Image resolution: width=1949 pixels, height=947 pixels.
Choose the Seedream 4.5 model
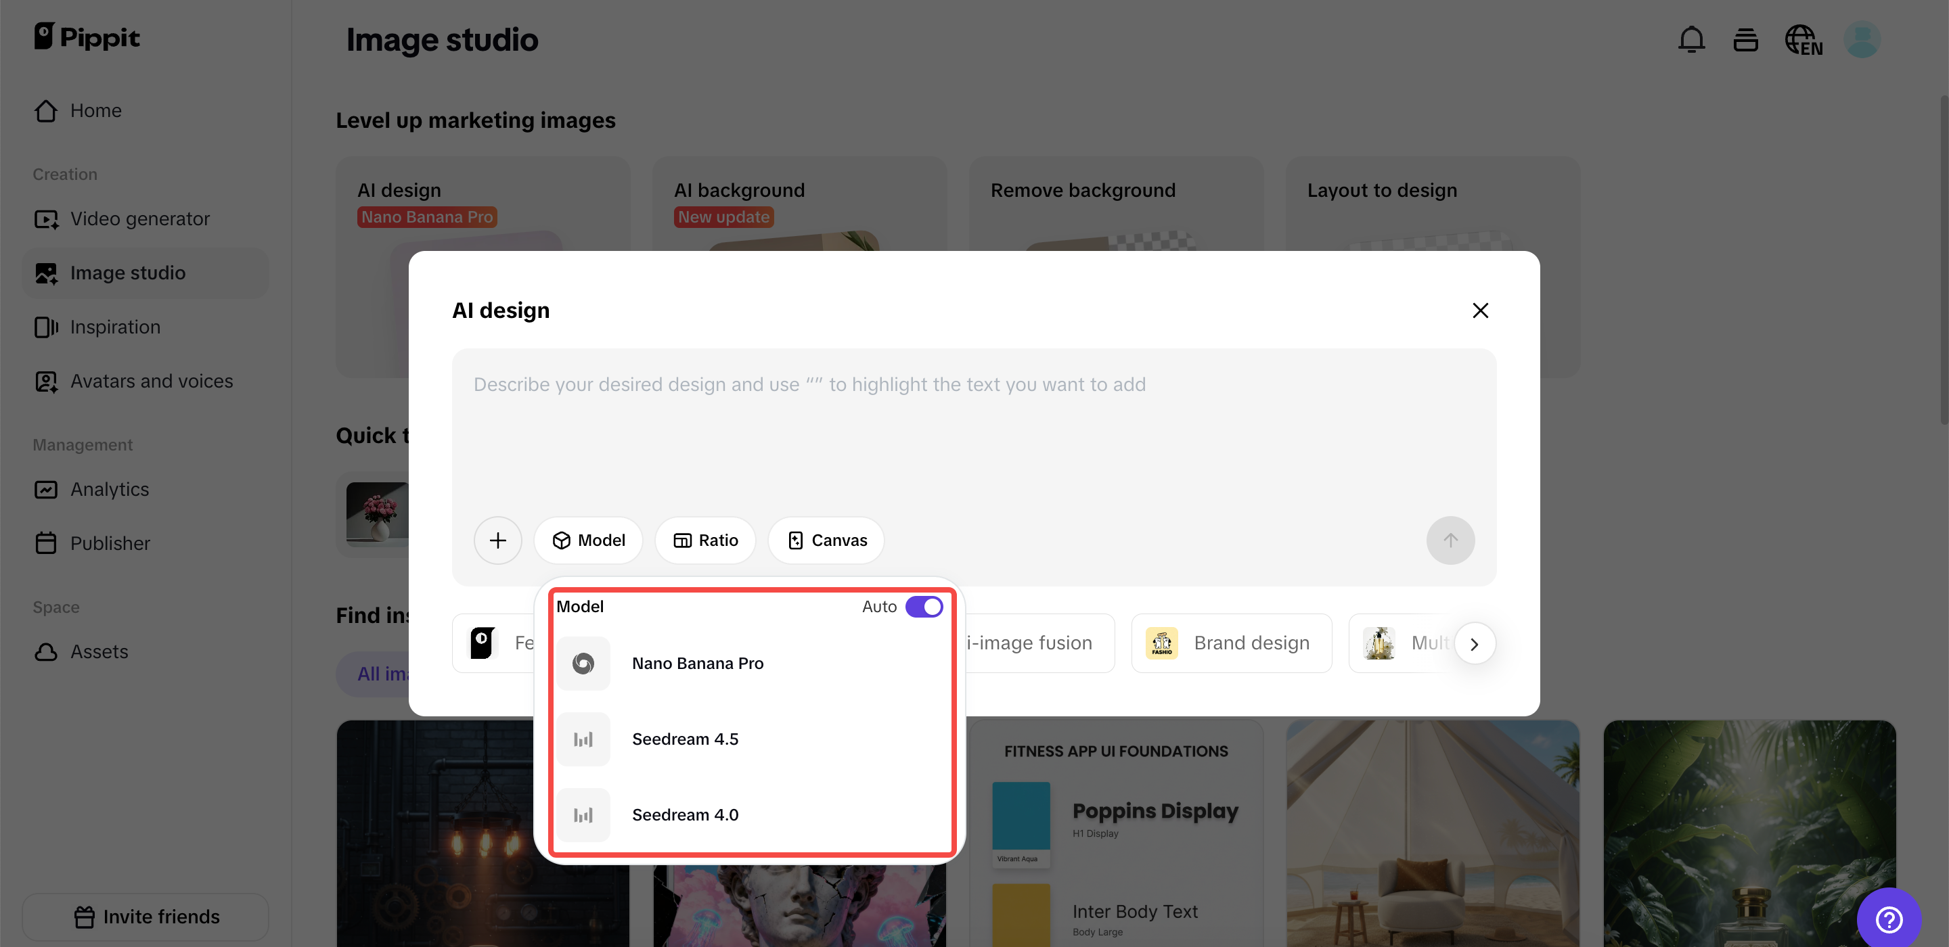pyautogui.click(x=685, y=739)
